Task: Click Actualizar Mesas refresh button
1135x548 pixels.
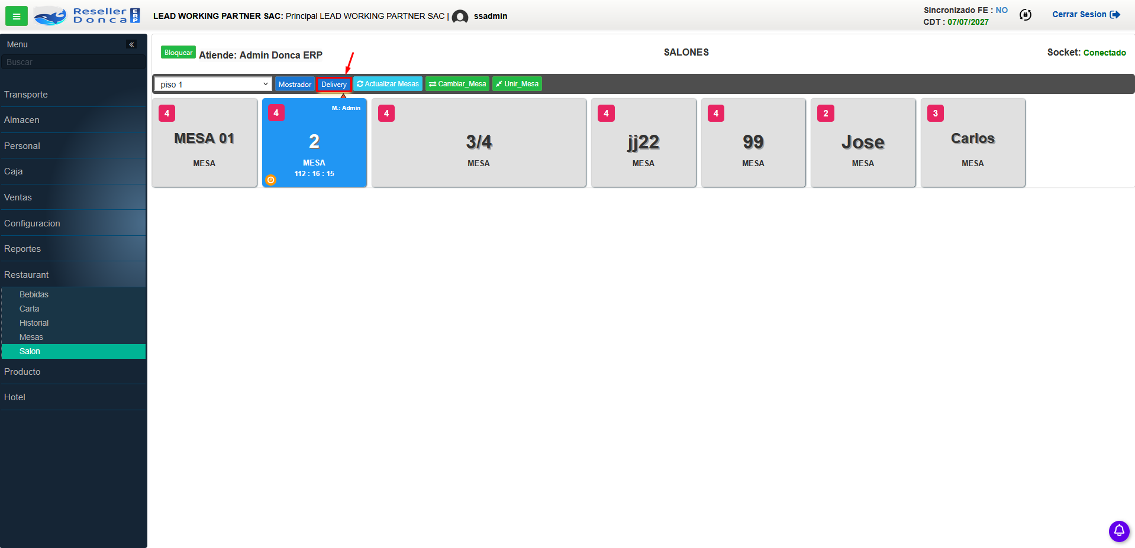Action: tap(388, 84)
